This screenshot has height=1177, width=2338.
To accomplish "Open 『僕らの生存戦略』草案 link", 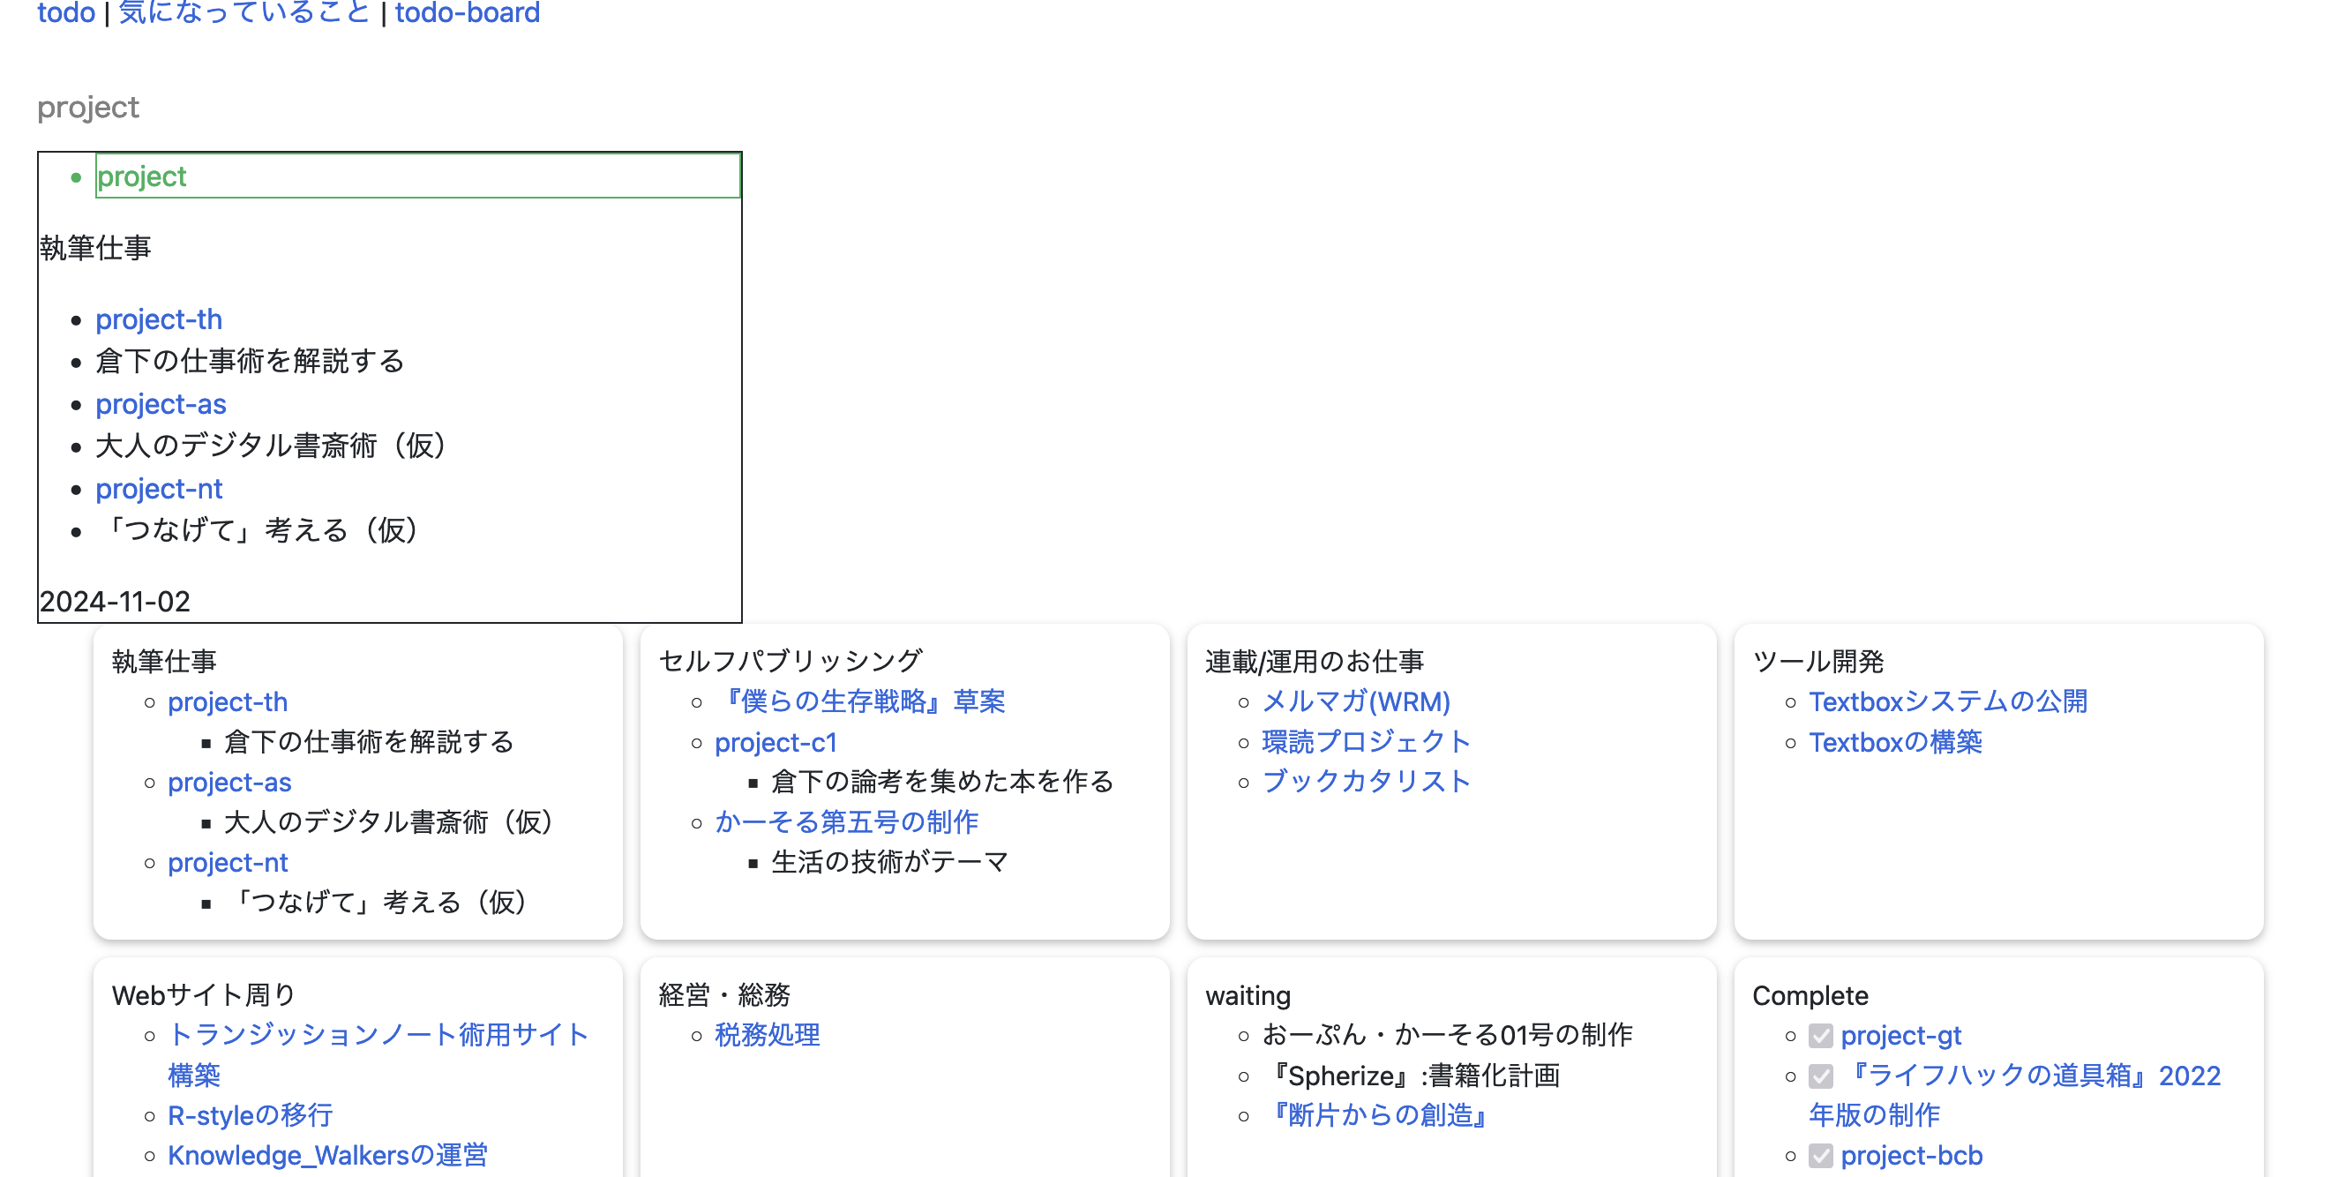I will click(859, 701).
